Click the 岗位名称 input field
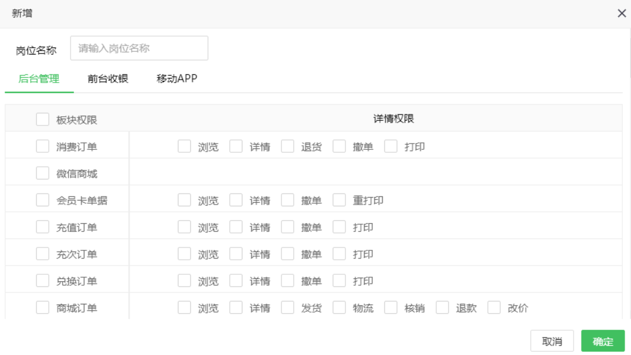This screenshot has height=355, width=631. coord(139,48)
